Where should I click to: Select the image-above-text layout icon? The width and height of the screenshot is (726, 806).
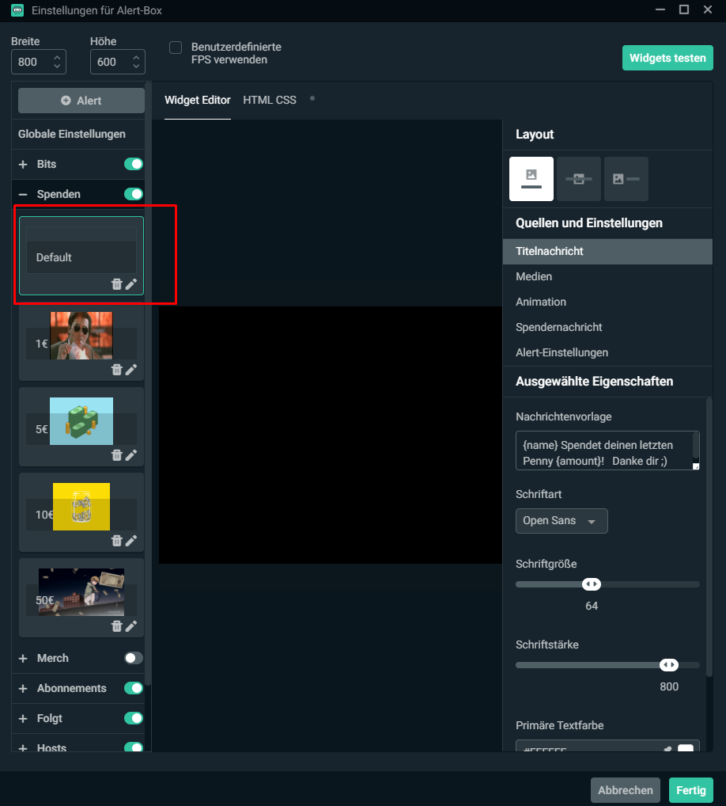point(531,179)
